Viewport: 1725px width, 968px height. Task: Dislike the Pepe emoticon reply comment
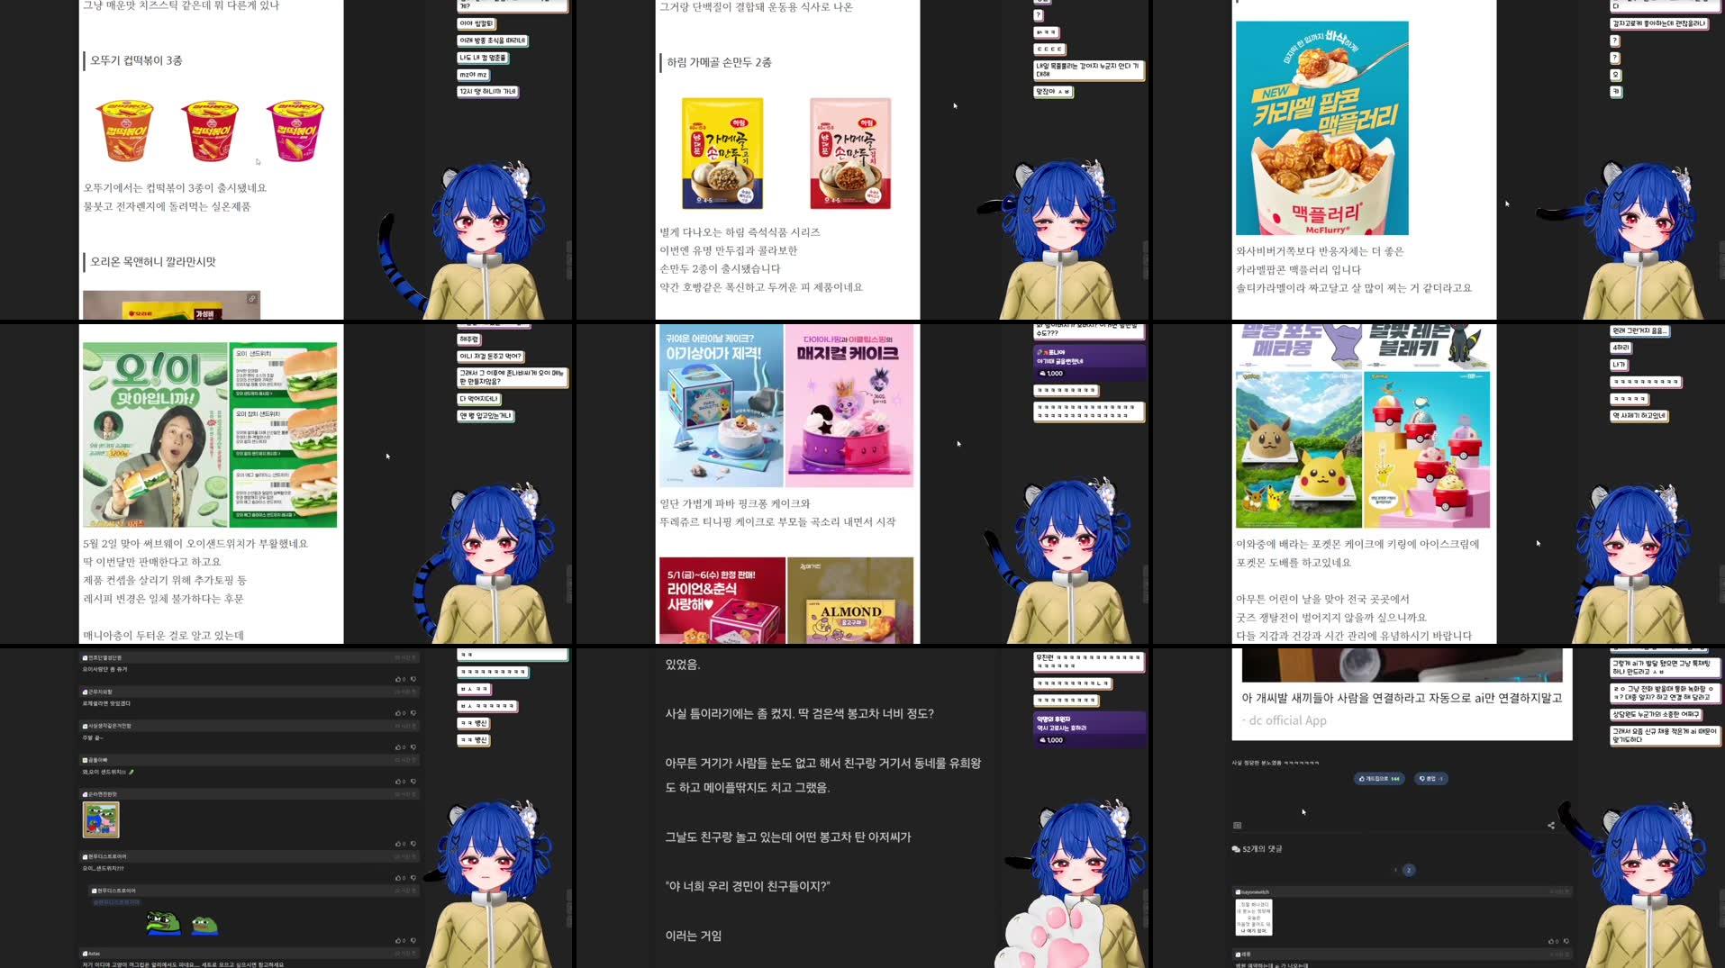click(x=413, y=940)
